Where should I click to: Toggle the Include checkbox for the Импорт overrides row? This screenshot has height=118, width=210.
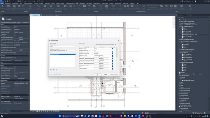pyautogui.click(x=113, y=62)
